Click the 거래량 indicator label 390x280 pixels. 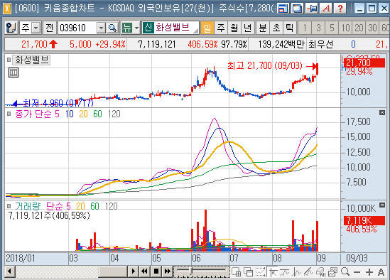click(x=28, y=206)
